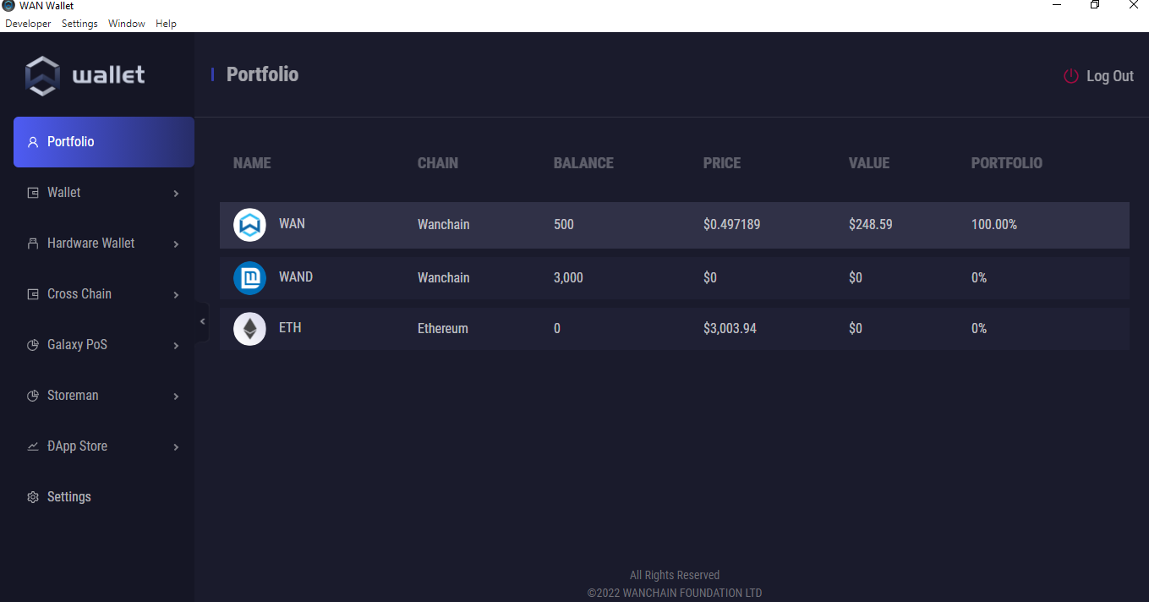Expand the Hardware Wallet submenu chevron
Image resolution: width=1149 pixels, height=602 pixels.
(x=176, y=244)
